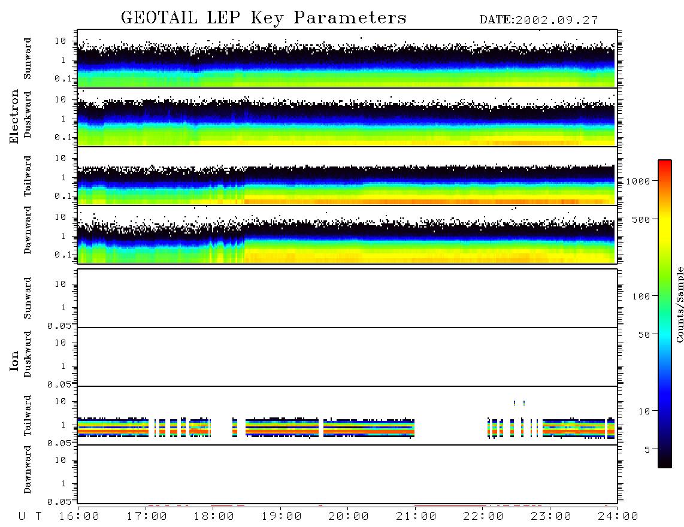Click the Sunward label of Electron group
Viewport: 684px width, 527px height.
pyautogui.click(x=28, y=59)
